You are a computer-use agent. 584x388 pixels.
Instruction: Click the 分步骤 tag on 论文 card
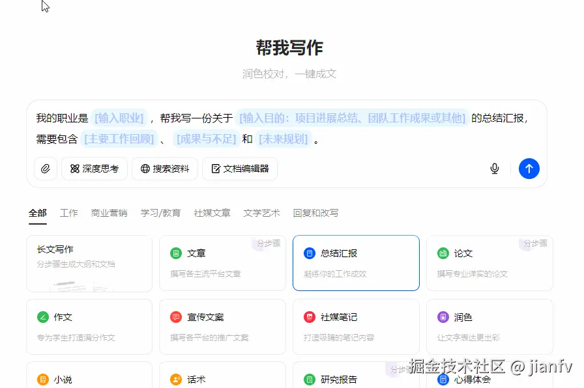click(536, 243)
